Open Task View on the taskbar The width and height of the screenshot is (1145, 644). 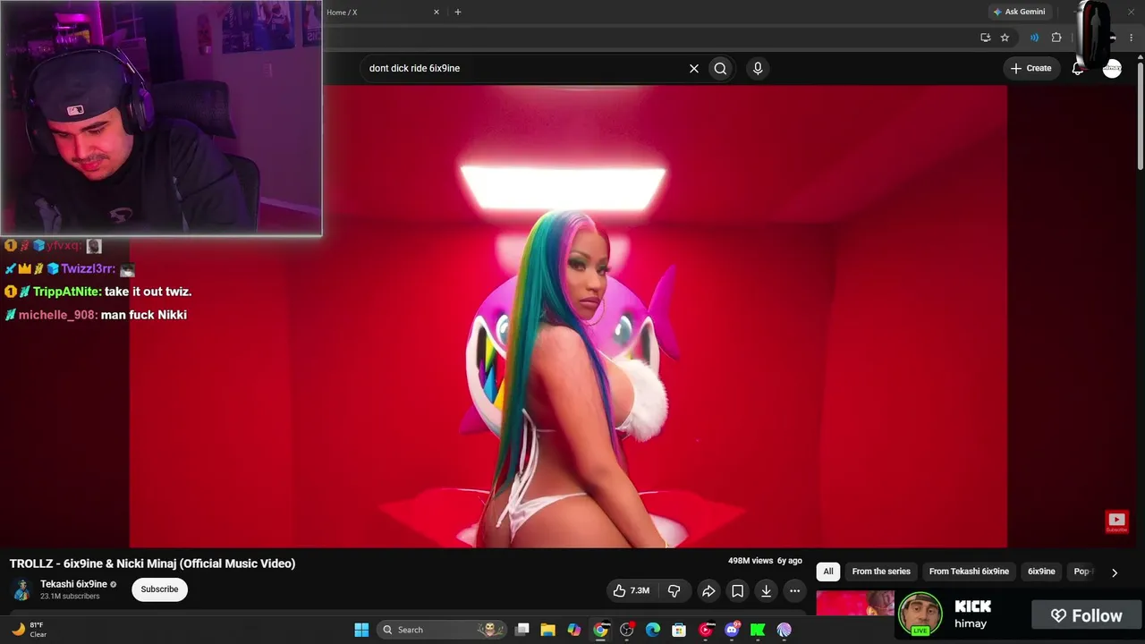pyautogui.click(x=522, y=630)
